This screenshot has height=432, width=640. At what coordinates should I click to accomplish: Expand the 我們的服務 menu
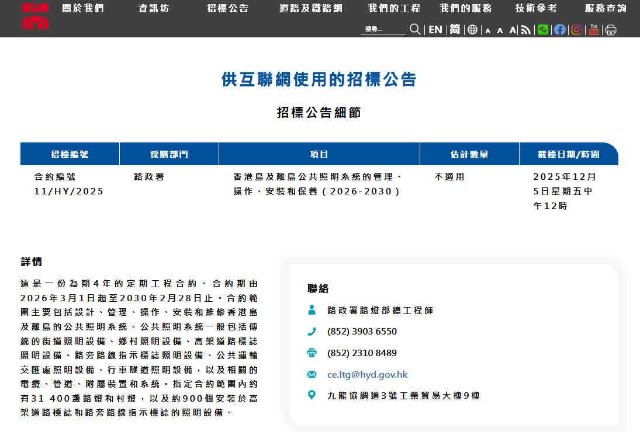pyautogui.click(x=465, y=8)
